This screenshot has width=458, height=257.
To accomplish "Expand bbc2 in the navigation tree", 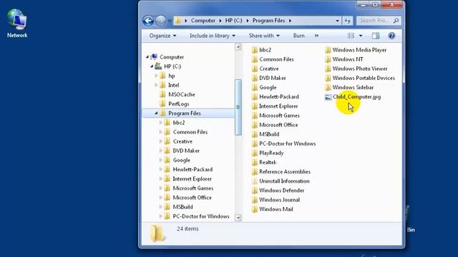I will (x=160, y=123).
